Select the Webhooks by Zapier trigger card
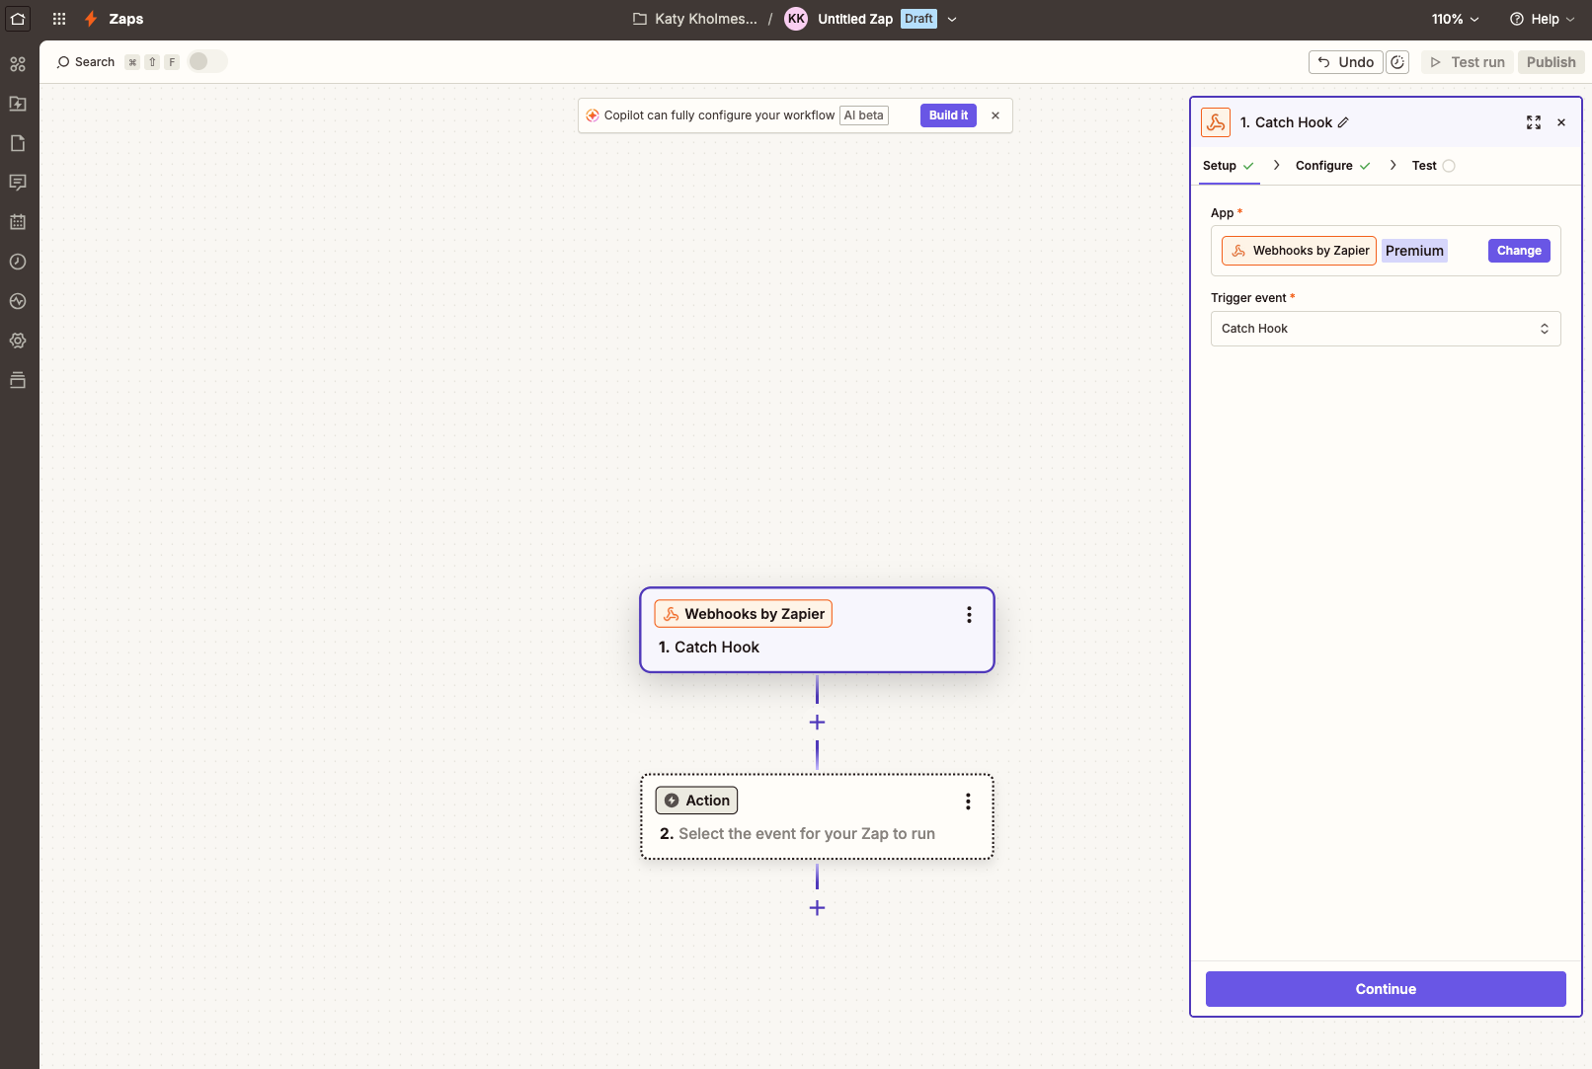Viewport: 1592px width, 1069px height. coord(817,630)
